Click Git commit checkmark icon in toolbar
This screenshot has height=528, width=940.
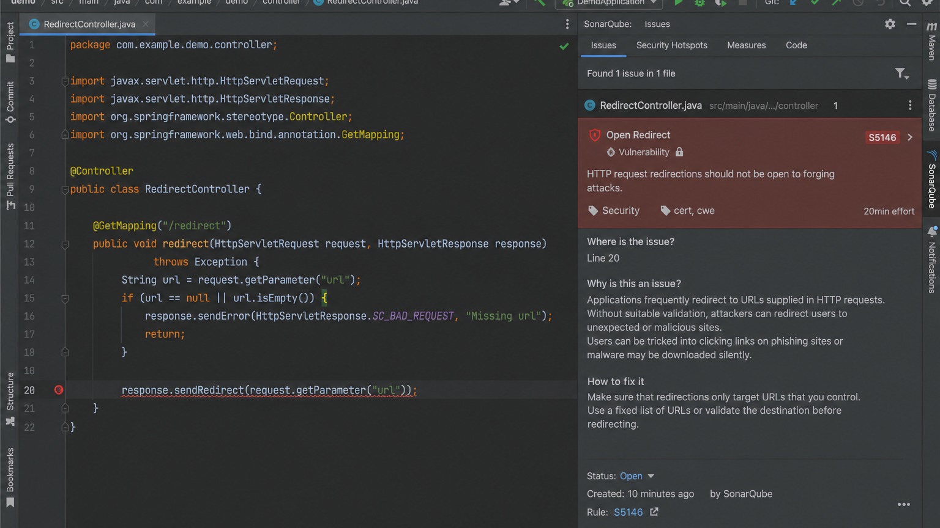tap(815, 2)
